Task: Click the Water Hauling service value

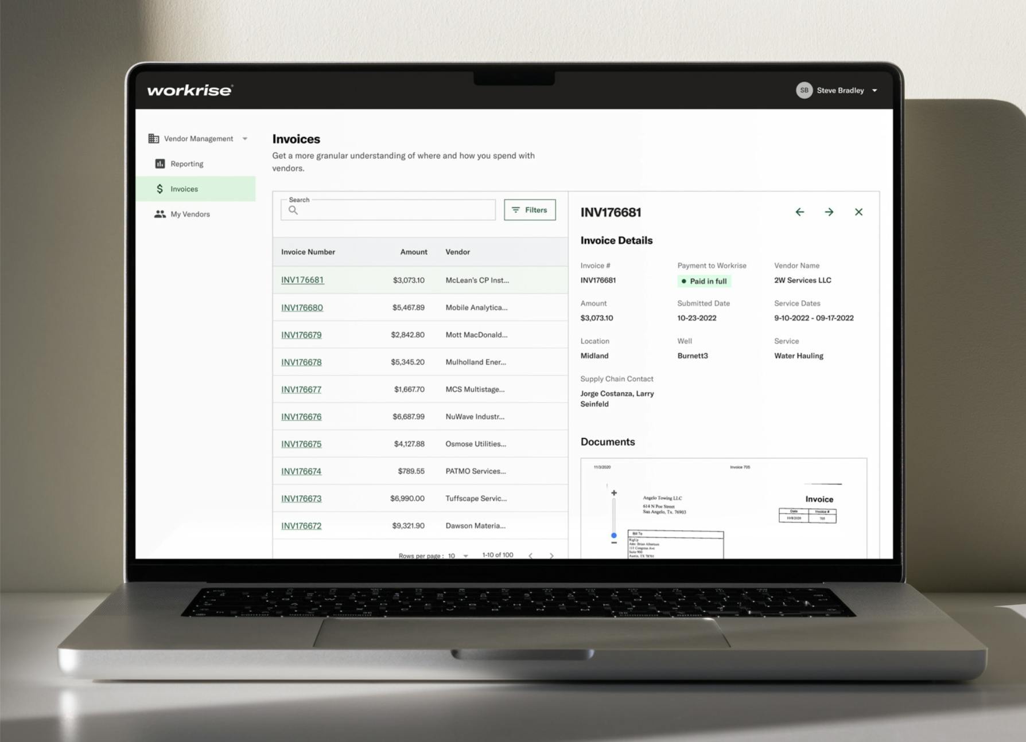Action: 799,356
